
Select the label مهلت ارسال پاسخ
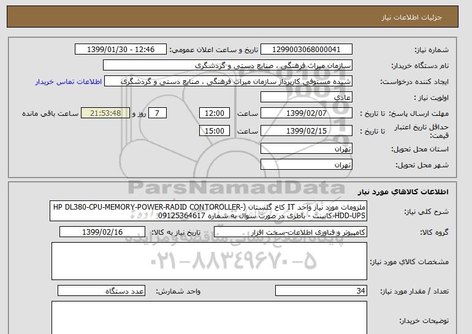click(419, 113)
